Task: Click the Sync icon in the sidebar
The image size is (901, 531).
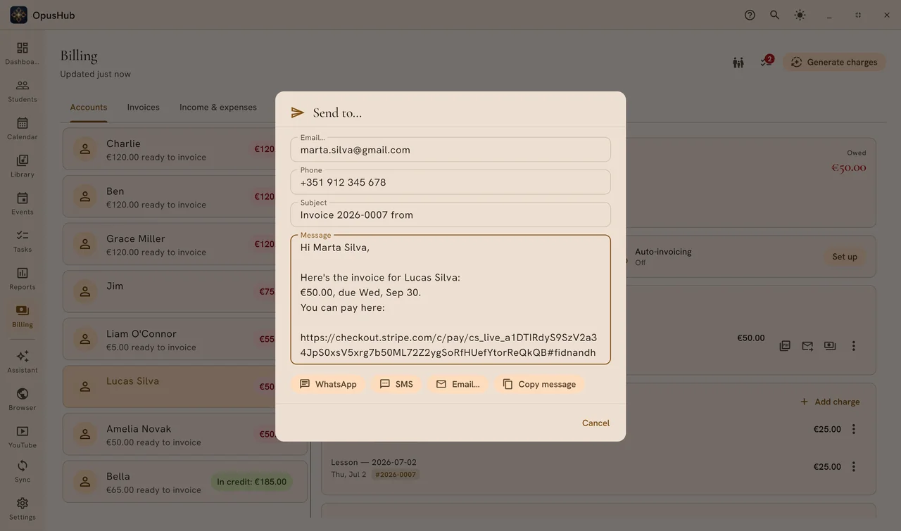Action: (x=23, y=471)
